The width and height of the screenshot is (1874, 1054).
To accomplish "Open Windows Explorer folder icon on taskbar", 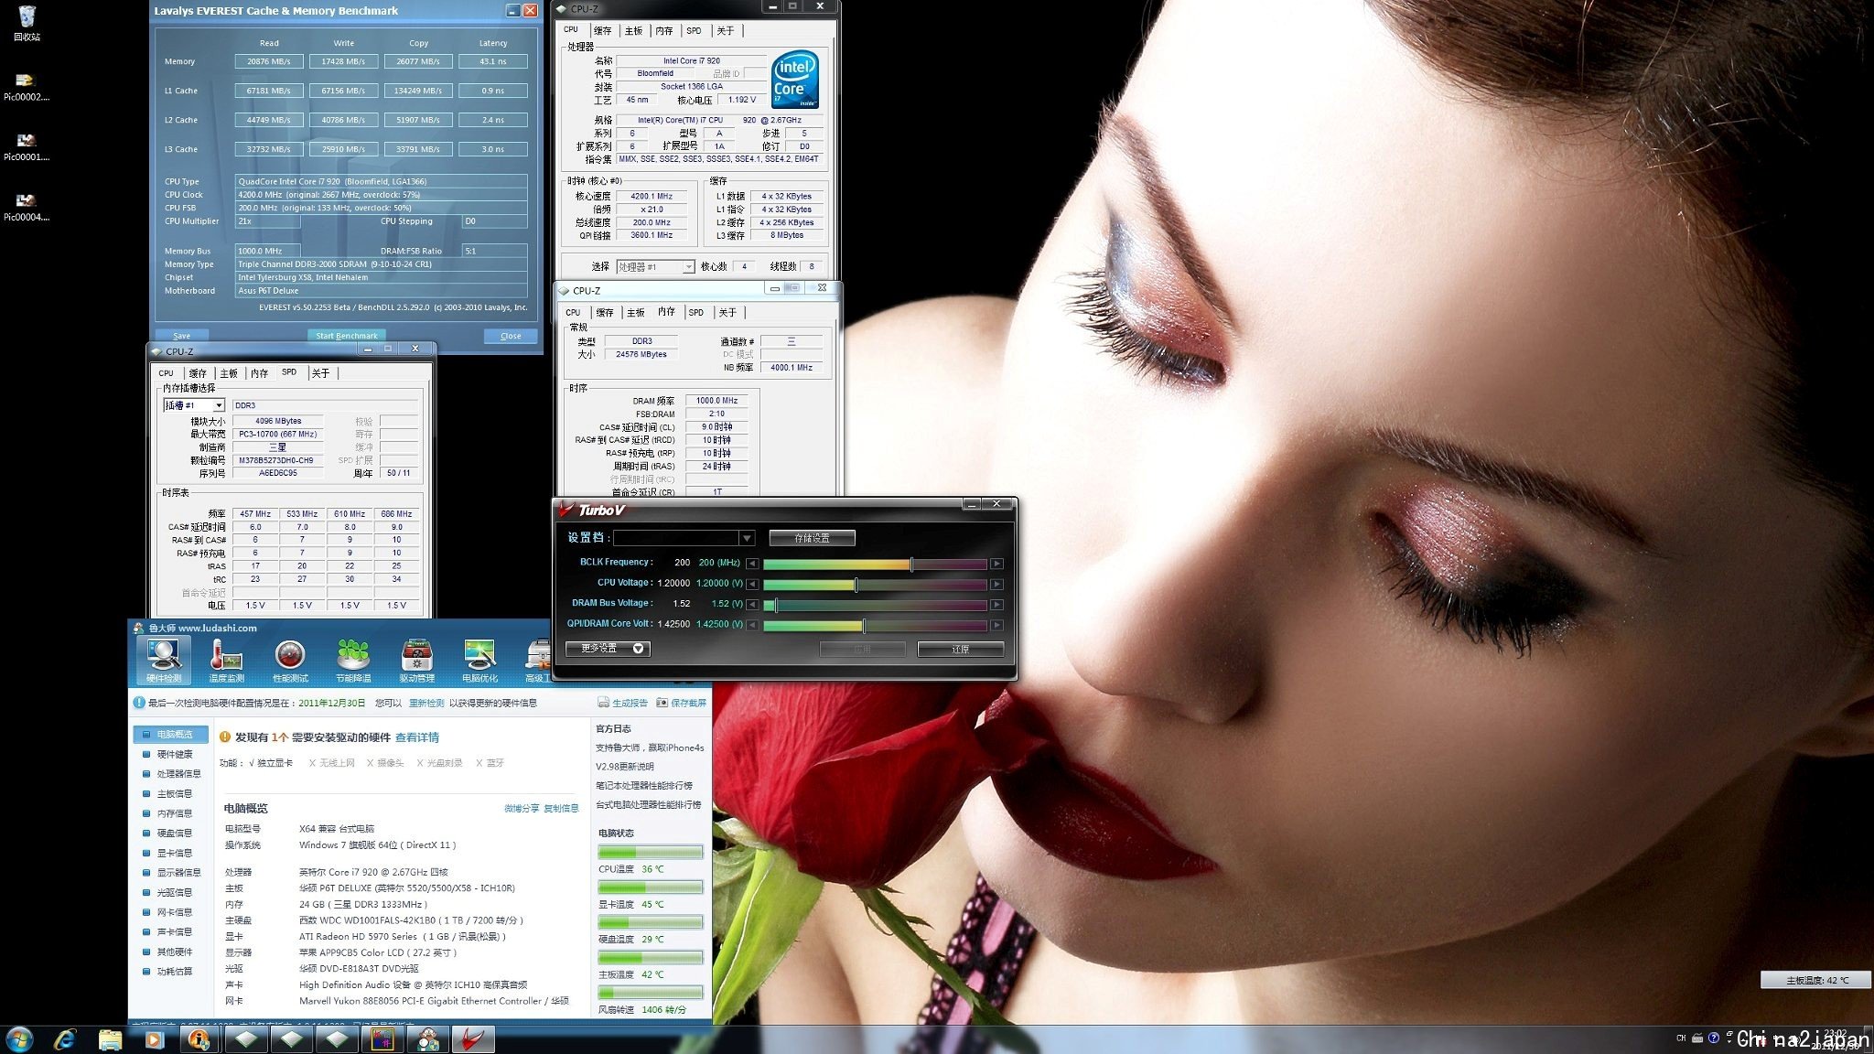I will [110, 1039].
